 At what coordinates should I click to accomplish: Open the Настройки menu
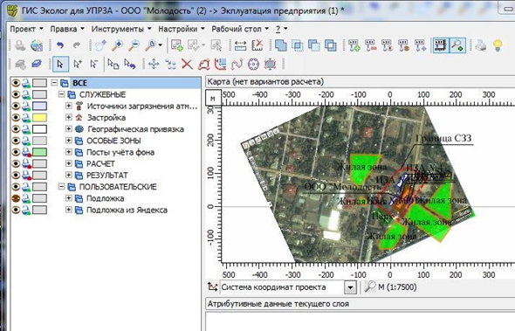[x=182, y=29]
